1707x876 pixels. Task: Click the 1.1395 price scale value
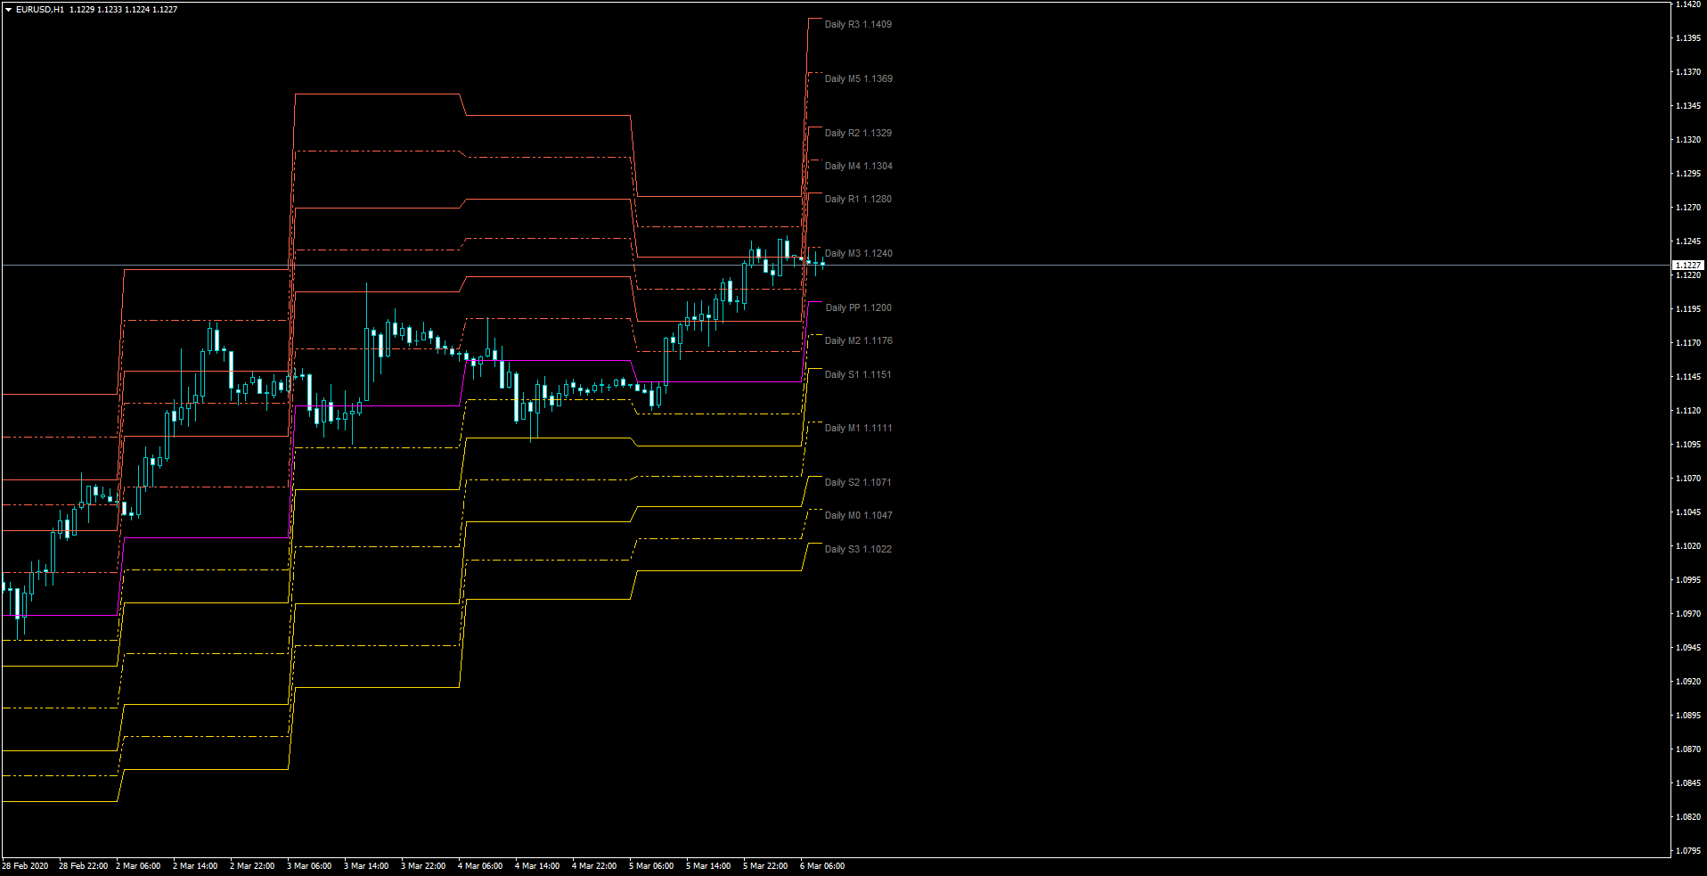point(1687,37)
